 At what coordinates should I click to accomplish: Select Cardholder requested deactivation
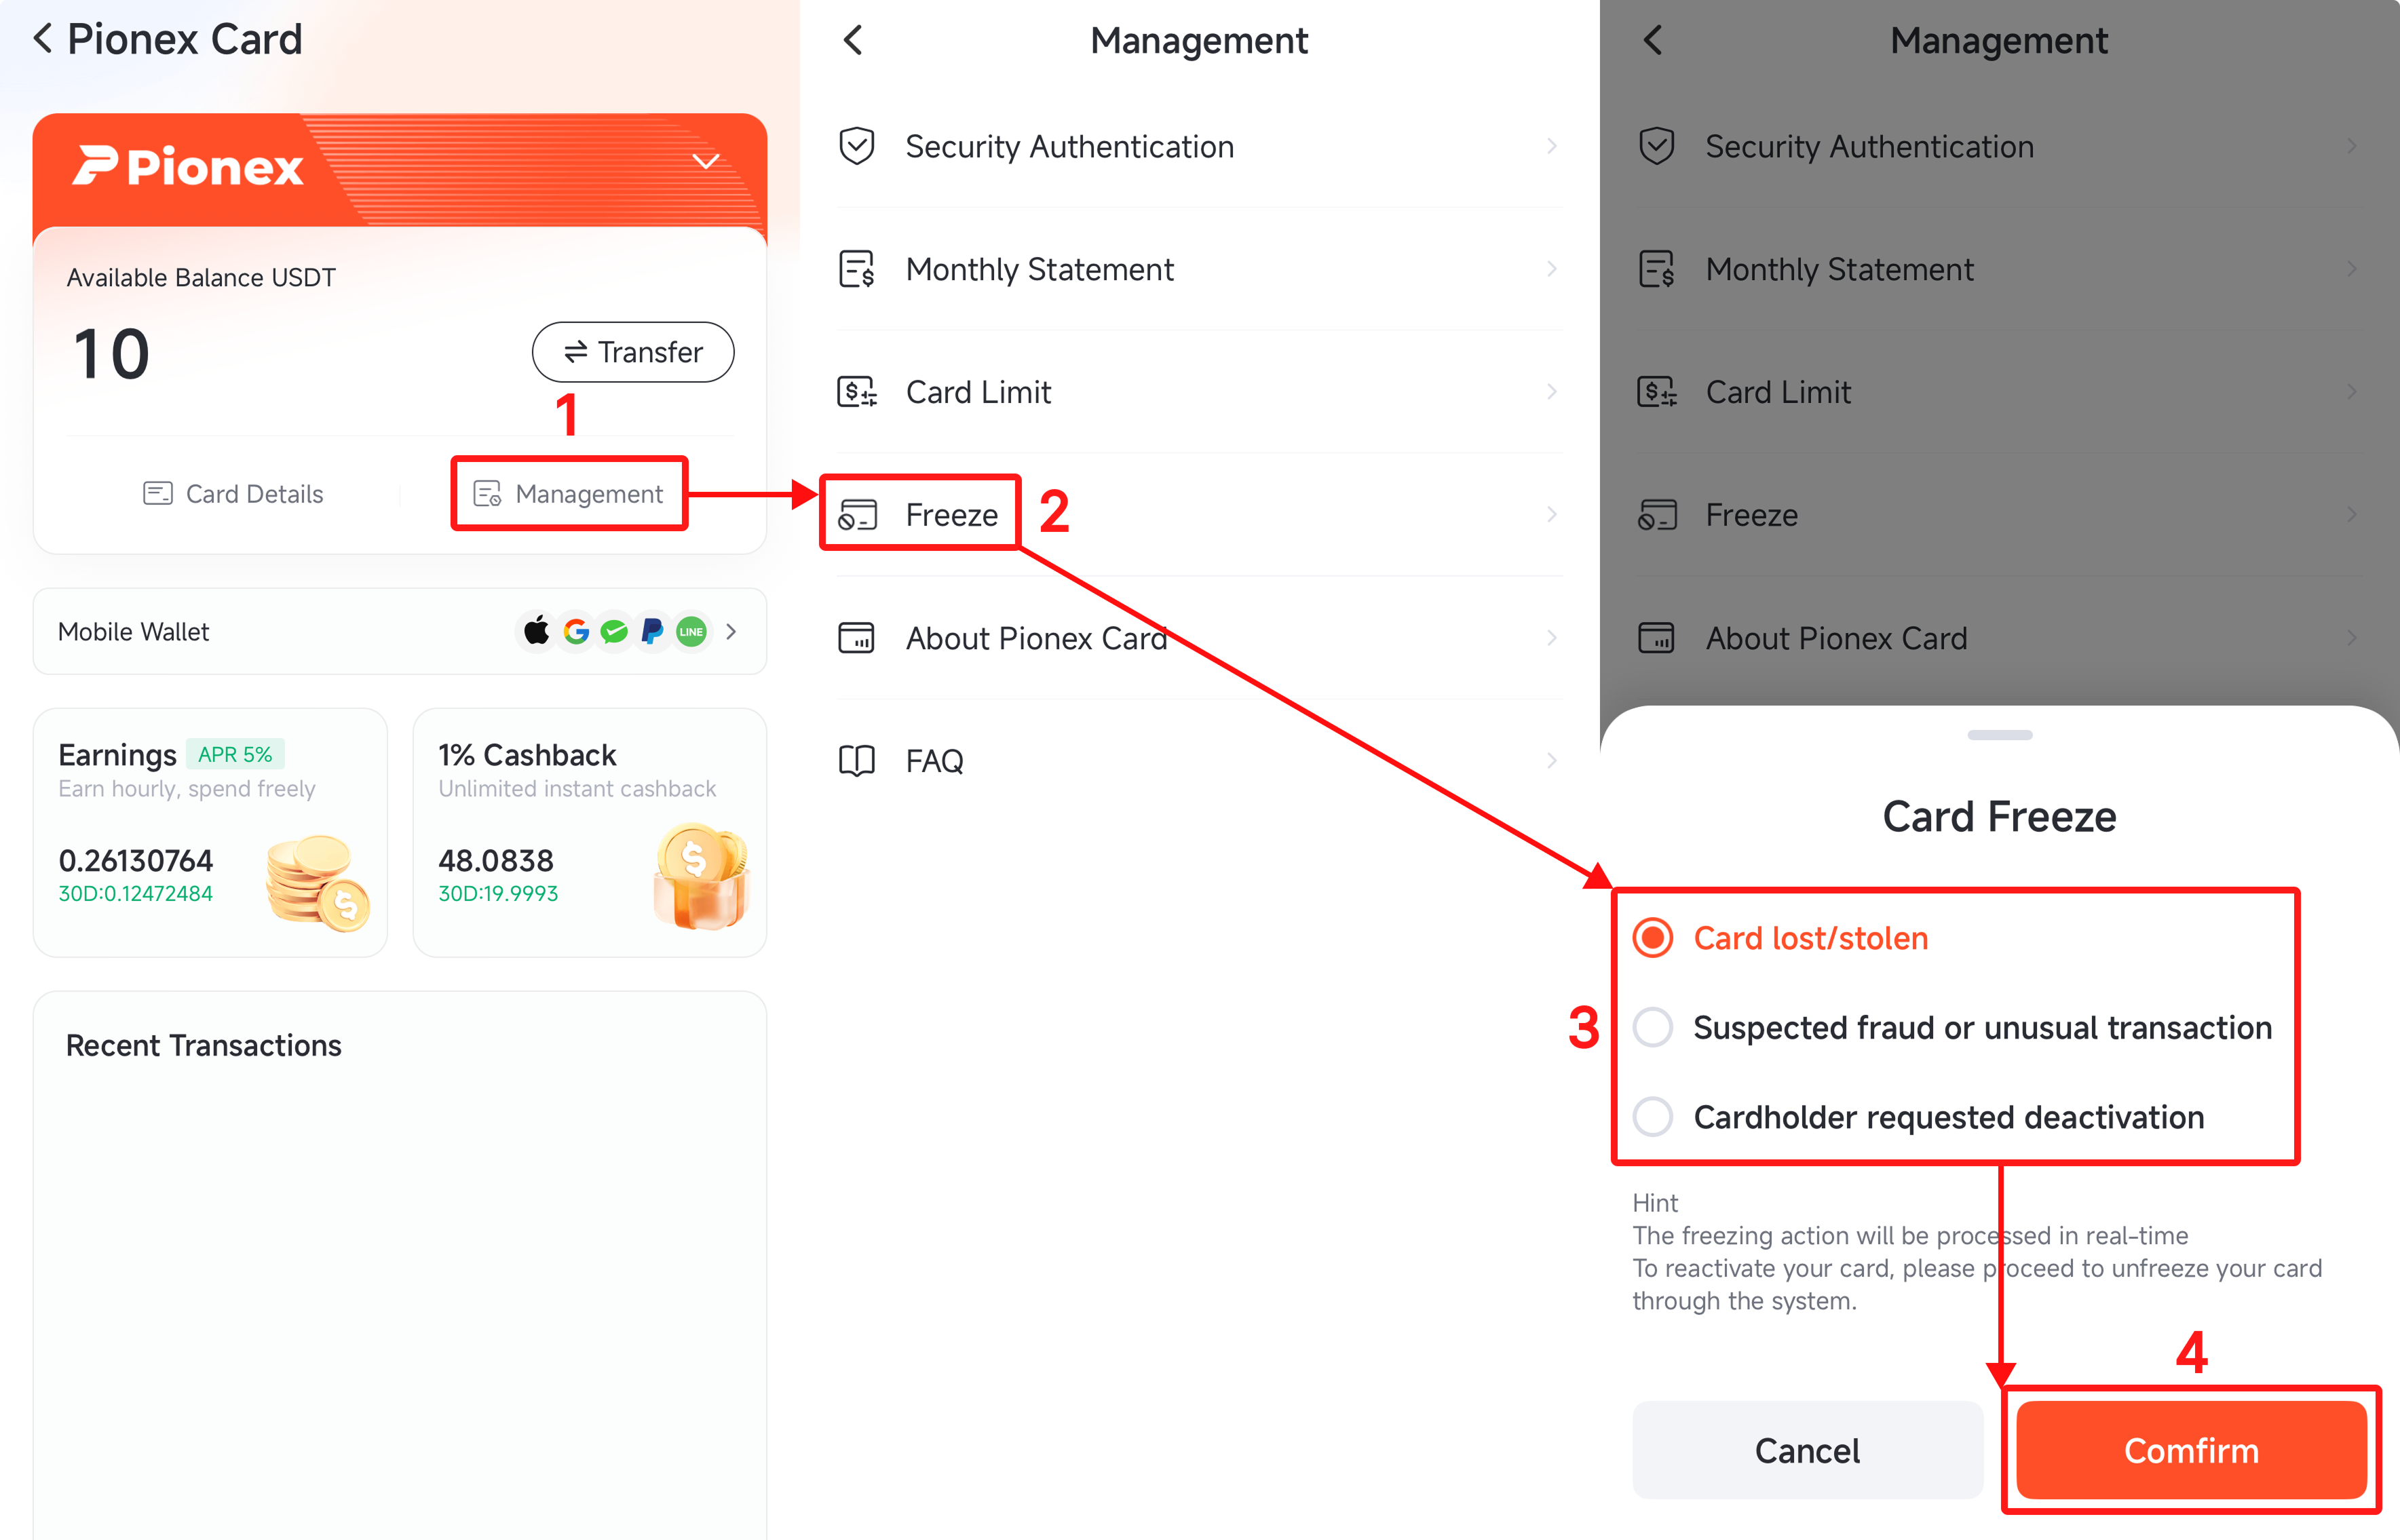1652,1117
